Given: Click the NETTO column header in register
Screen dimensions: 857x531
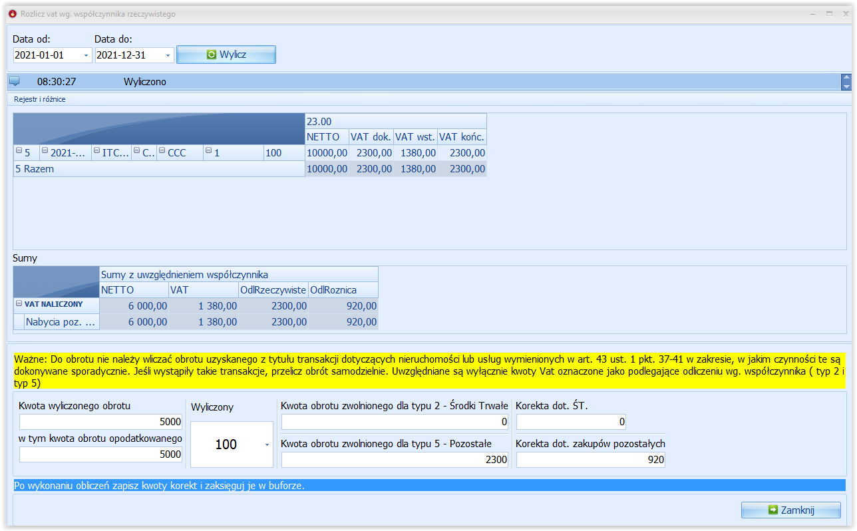Looking at the screenshot, I should tap(327, 137).
